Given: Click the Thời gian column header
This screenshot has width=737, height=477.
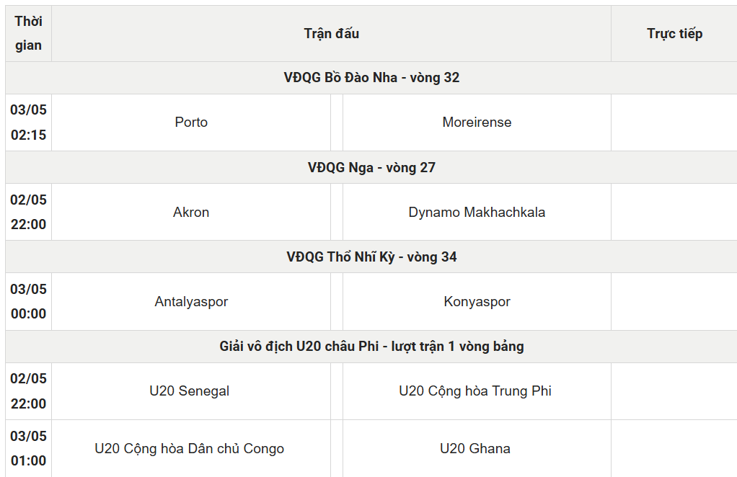Looking at the screenshot, I should point(28,33).
